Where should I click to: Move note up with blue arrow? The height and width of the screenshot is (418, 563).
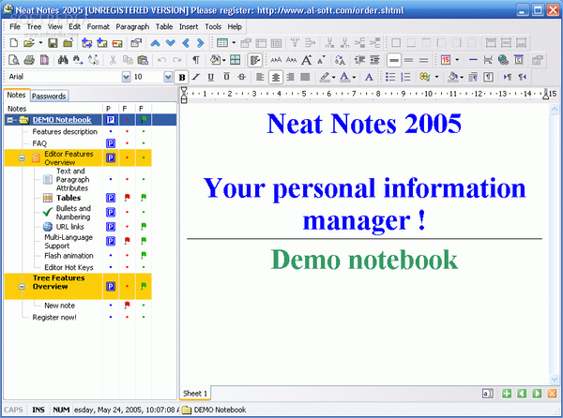tap(155, 43)
